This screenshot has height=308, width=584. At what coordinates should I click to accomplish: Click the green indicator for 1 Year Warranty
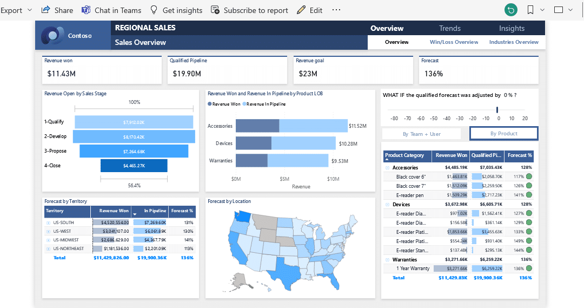point(529,268)
